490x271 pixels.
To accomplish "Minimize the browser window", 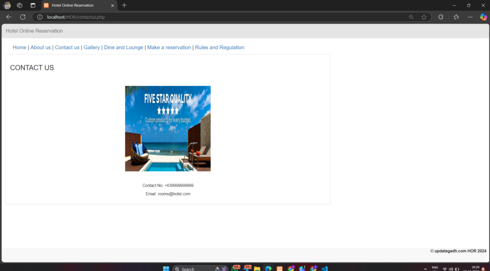I will click(454, 5).
